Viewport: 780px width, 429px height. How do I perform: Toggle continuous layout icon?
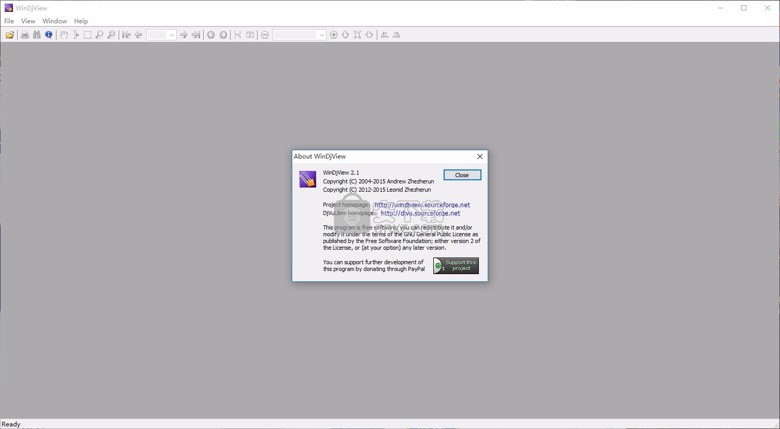(238, 35)
